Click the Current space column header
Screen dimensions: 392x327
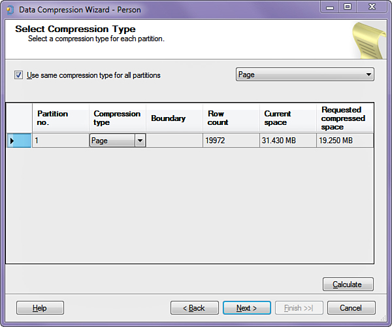287,118
